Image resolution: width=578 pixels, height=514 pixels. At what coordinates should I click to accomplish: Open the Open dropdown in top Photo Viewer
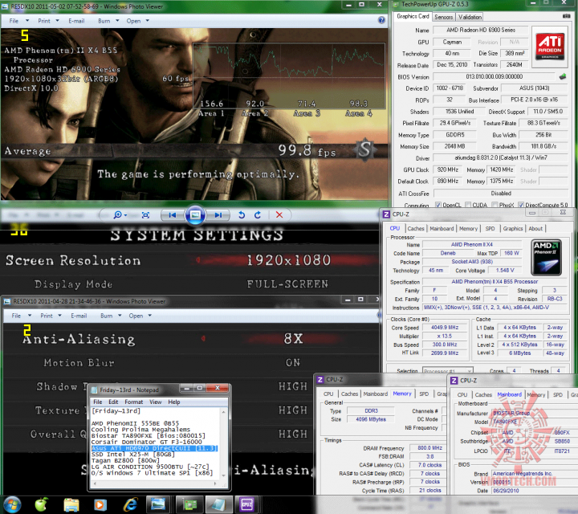137,21
